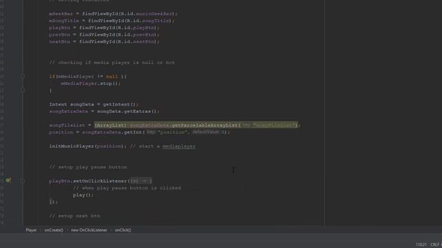
Task: Click the "checking if media player is null" comment
Action: tap(112, 63)
